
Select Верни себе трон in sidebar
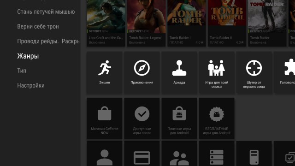point(38,27)
